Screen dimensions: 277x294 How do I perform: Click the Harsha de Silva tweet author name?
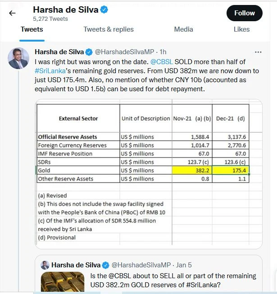pyautogui.click(x=59, y=52)
